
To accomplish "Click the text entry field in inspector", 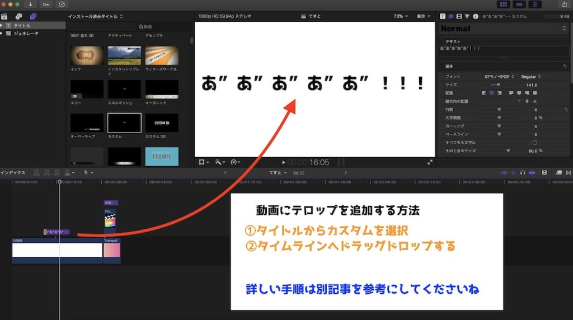I will point(503,51).
